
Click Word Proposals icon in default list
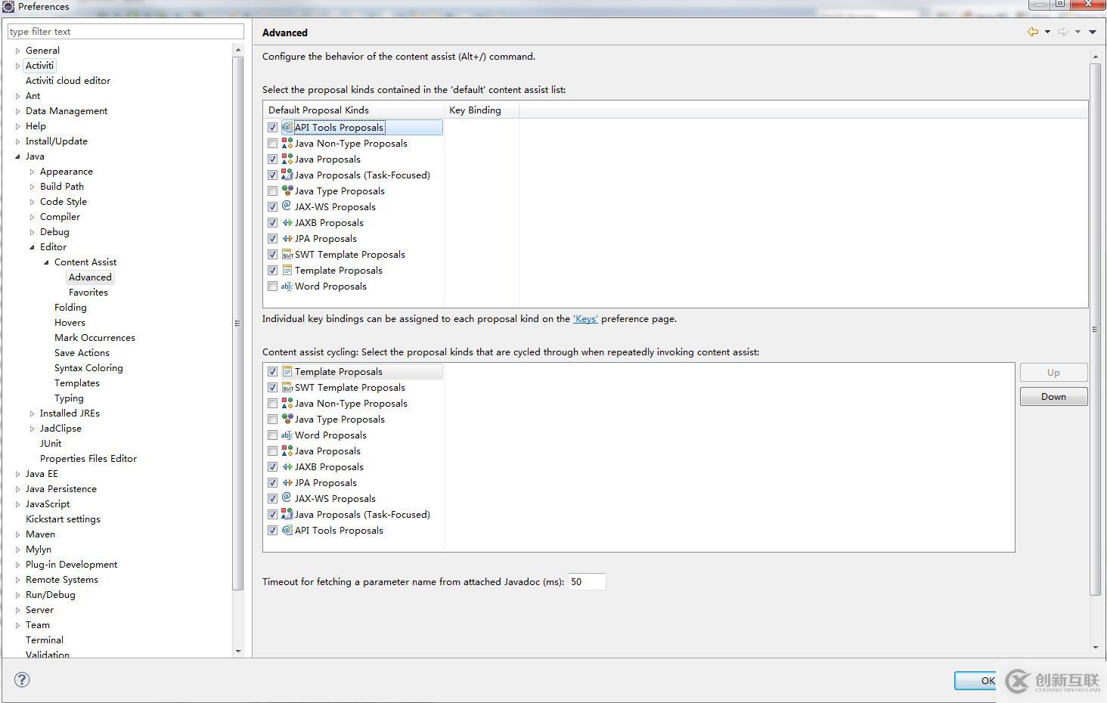tap(287, 286)
